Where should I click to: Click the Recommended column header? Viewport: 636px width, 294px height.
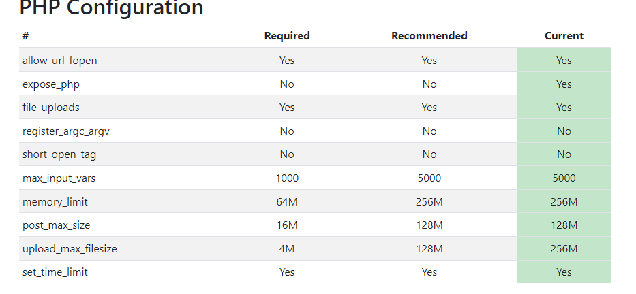(429, 36)
